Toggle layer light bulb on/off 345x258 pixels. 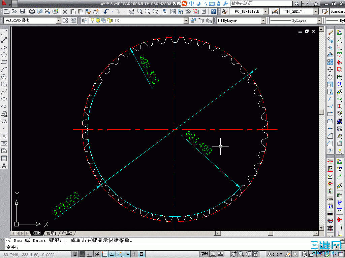coord(93,20)
